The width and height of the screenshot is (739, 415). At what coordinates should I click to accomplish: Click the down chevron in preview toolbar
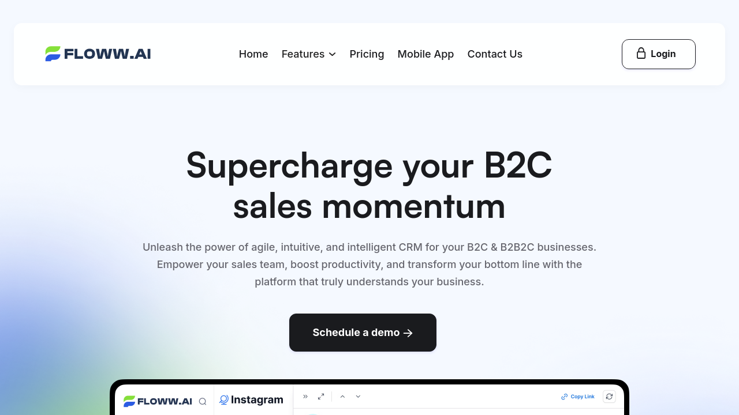358,397
